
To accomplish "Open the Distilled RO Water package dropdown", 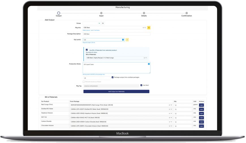I will 172,109.
